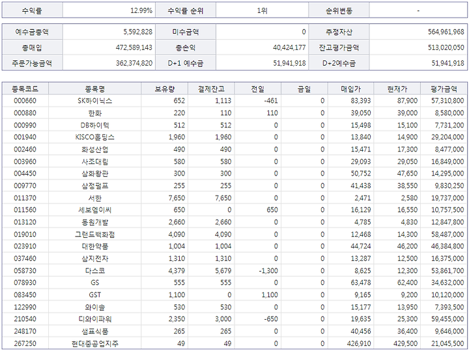Click the stock name 한화

[95, 113]
